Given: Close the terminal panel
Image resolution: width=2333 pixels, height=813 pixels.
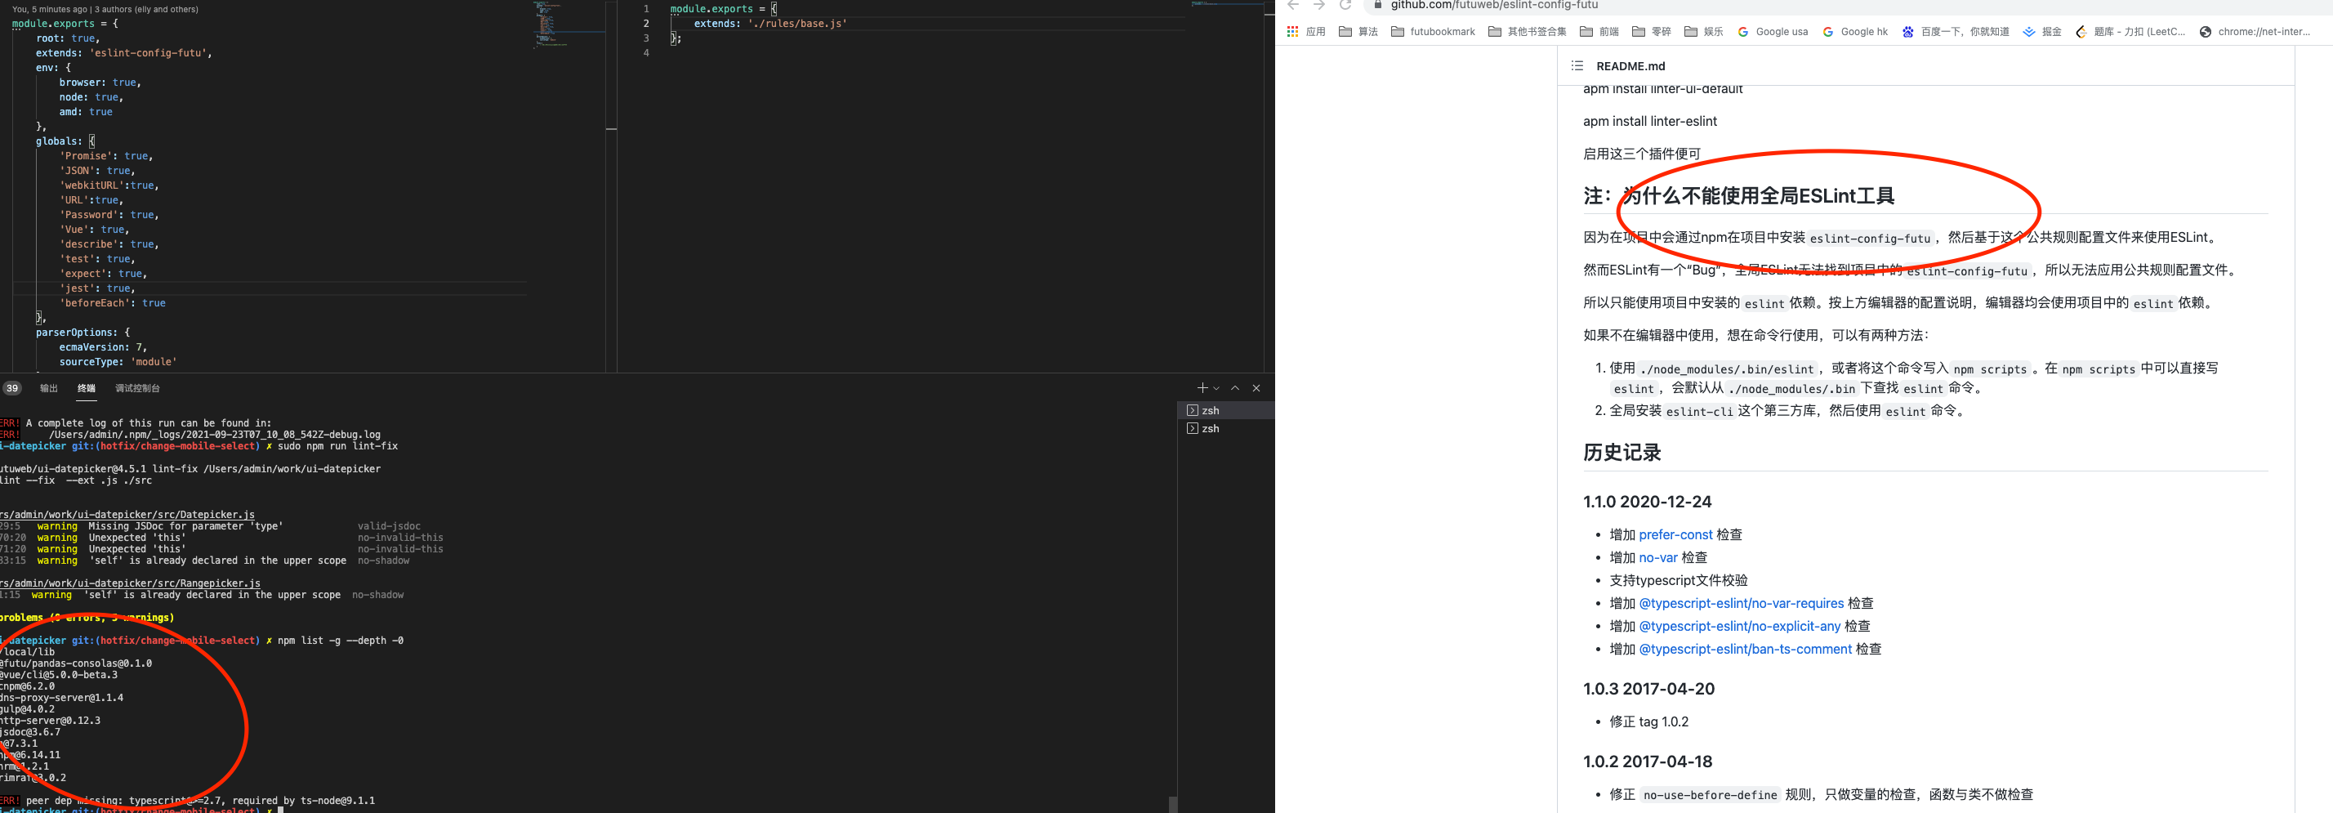Looking at the screenshot, I should pyautogui.click(x=1256, y=388).
